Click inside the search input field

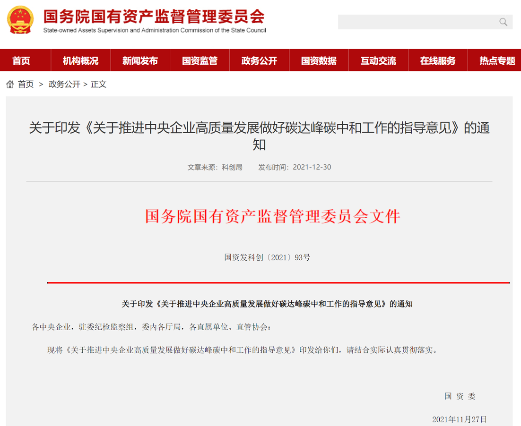point(416,22)
